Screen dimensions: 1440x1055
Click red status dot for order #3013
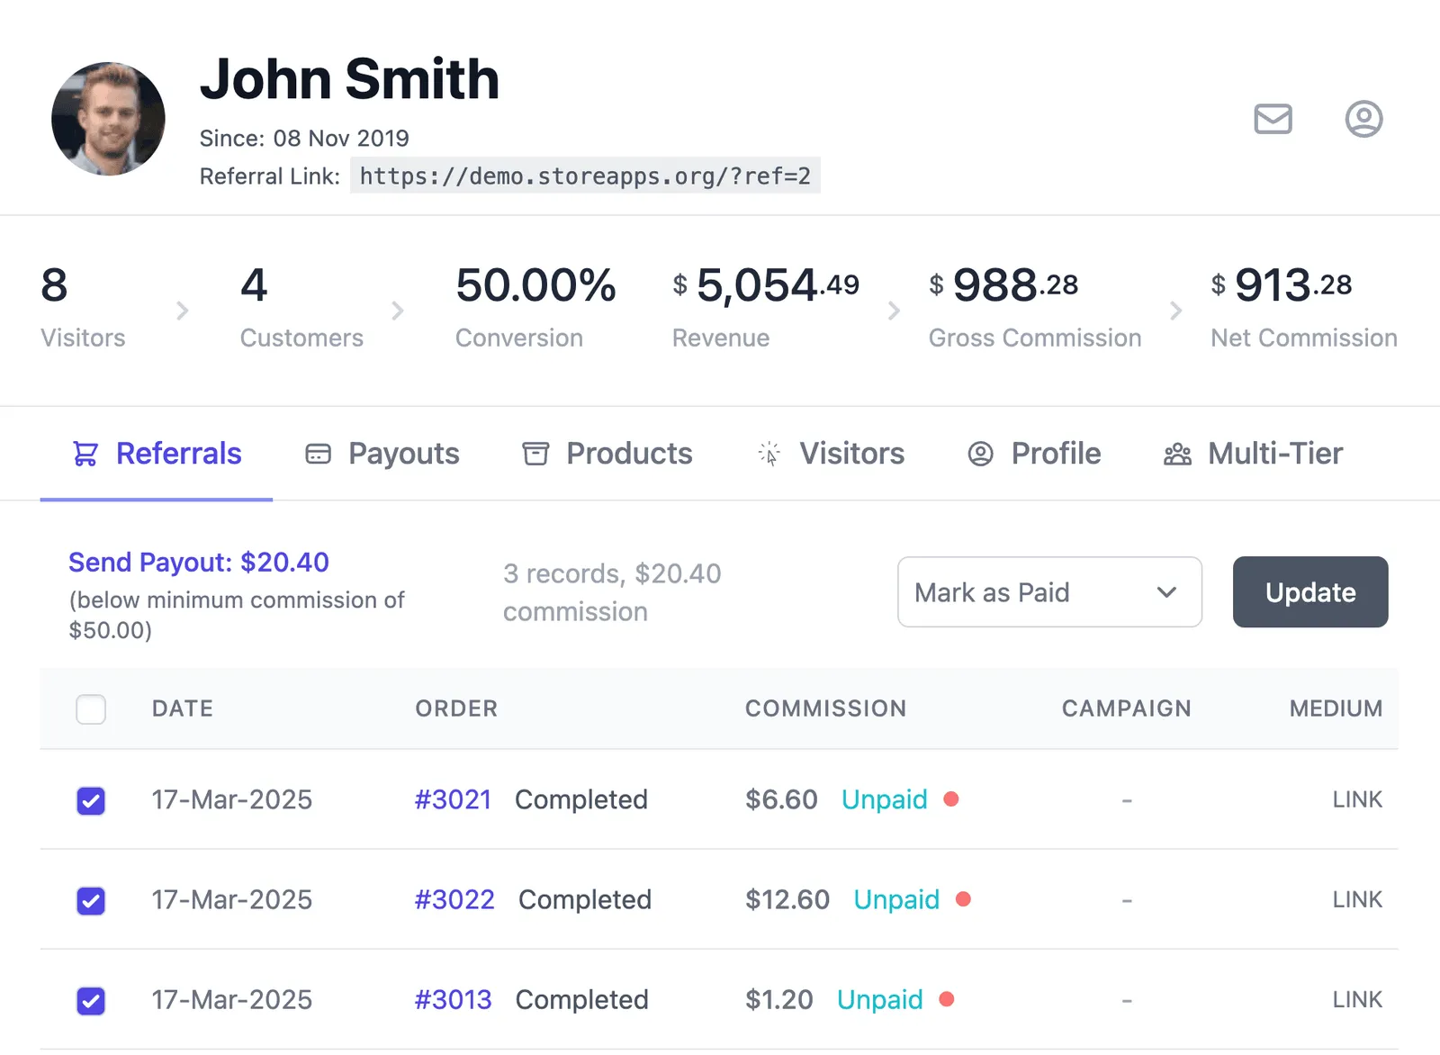pos(947,998)
